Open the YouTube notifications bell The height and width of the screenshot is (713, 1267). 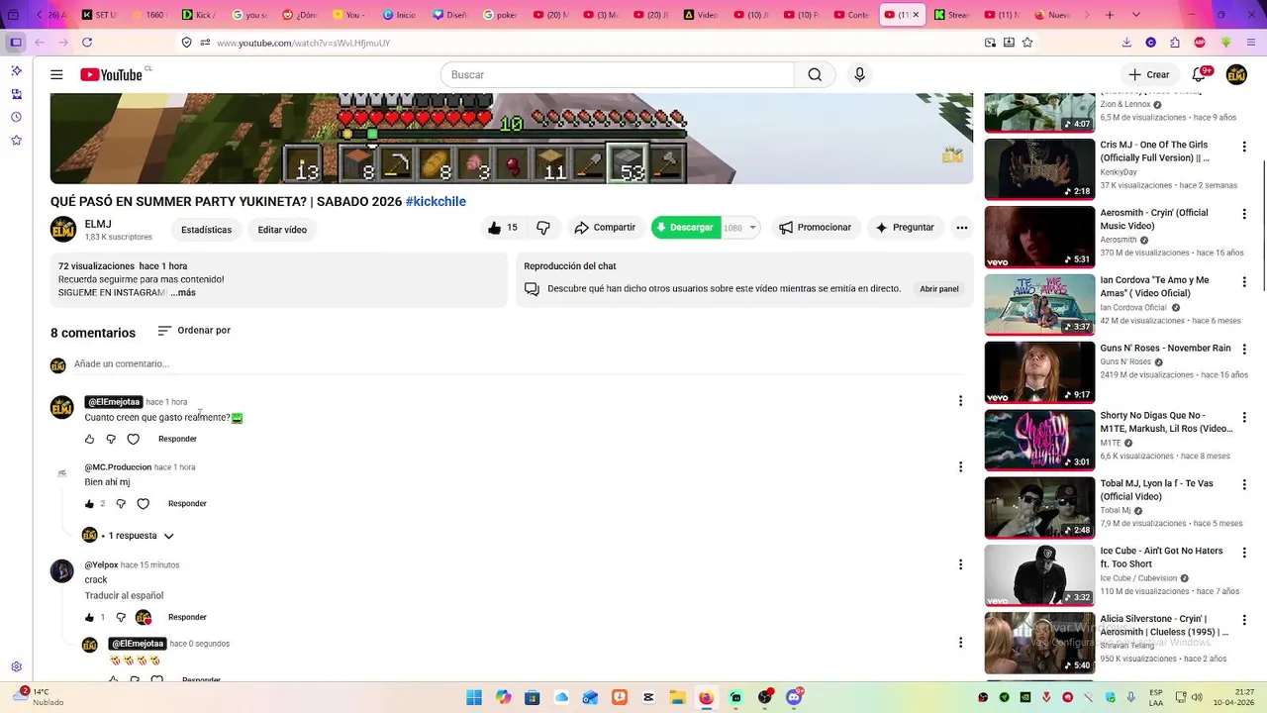point(1199,74)
